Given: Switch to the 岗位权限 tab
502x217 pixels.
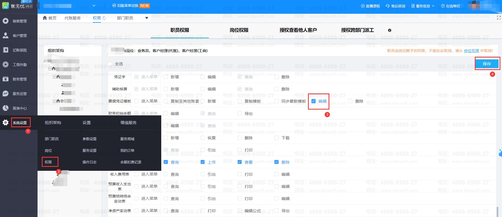Looking at the screenshot, I should [239, 30].
